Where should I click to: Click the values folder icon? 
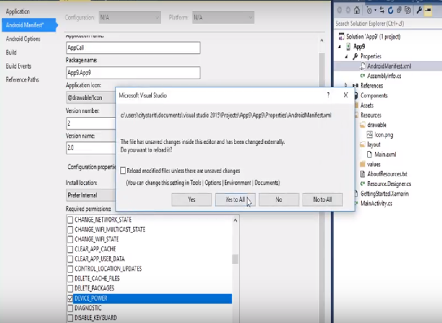point(363,164)
